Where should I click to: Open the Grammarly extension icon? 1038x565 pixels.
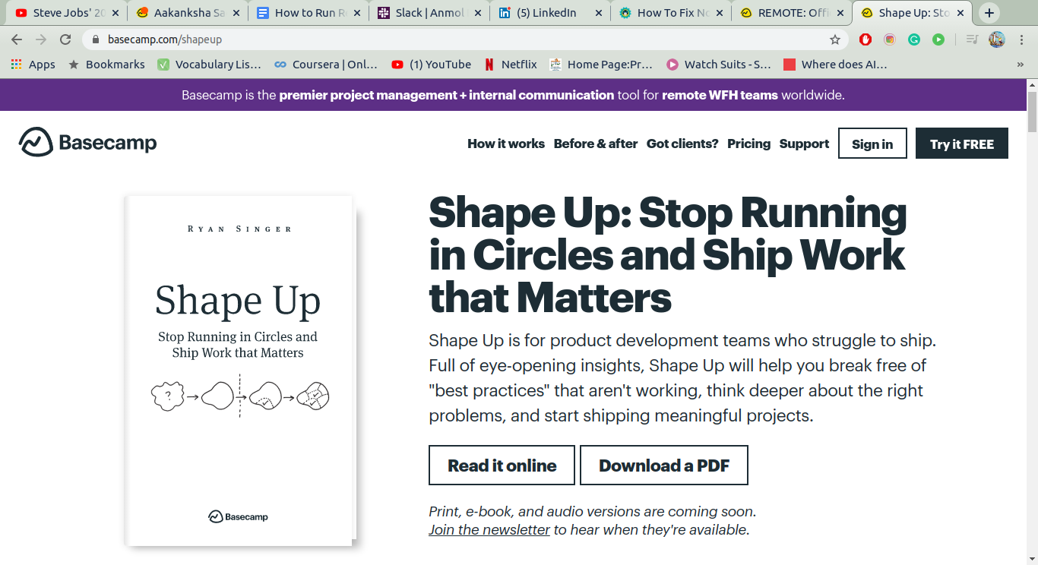(914, 39)
